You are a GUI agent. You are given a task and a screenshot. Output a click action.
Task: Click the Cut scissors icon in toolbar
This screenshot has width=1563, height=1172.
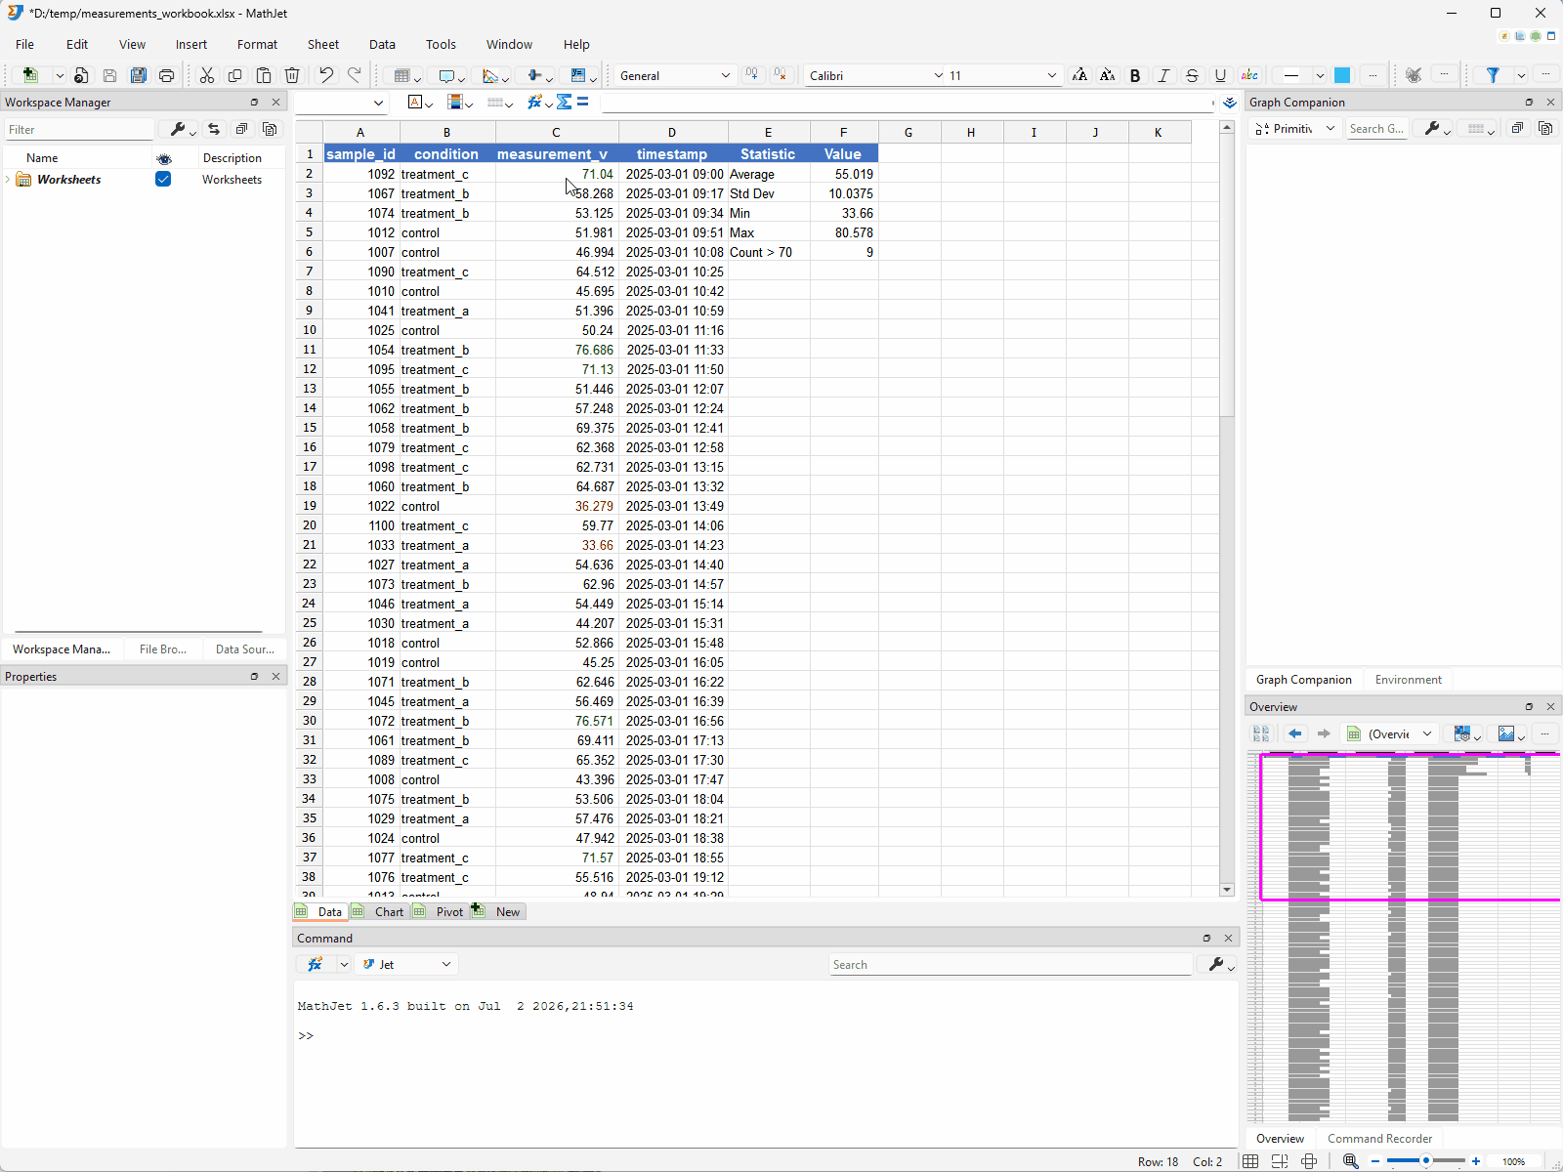[207, 75]
